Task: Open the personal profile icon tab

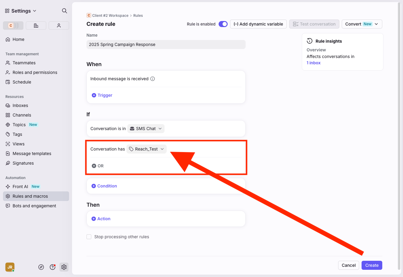Action: tap(59, 26)
